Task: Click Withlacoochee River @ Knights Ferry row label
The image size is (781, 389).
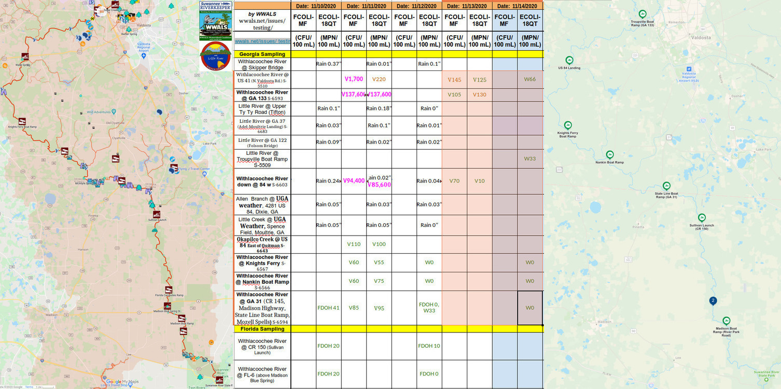Action: click(262, 263)
